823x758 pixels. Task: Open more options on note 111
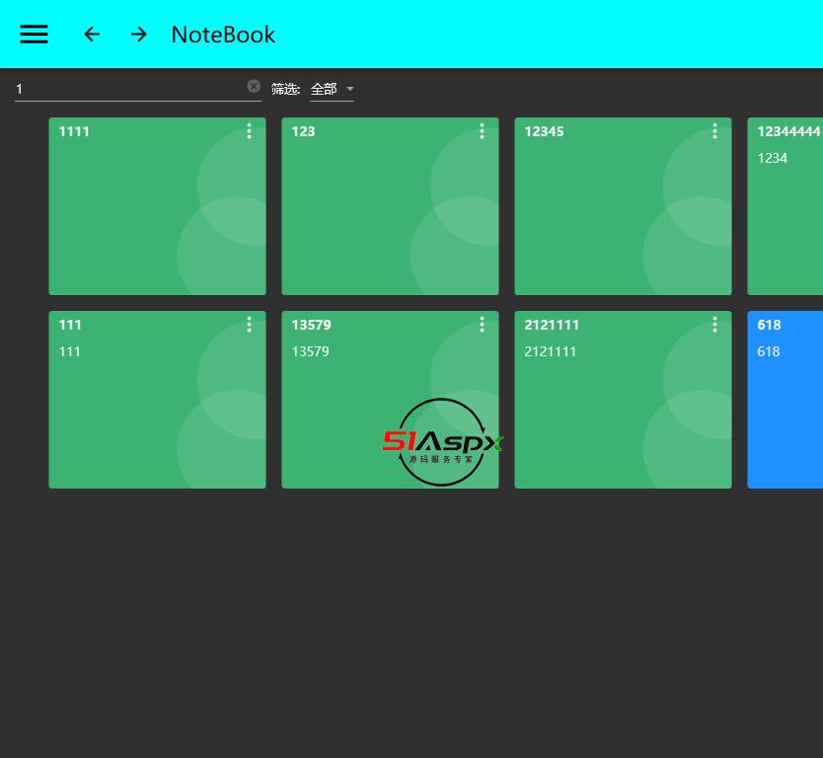point(250,325)
